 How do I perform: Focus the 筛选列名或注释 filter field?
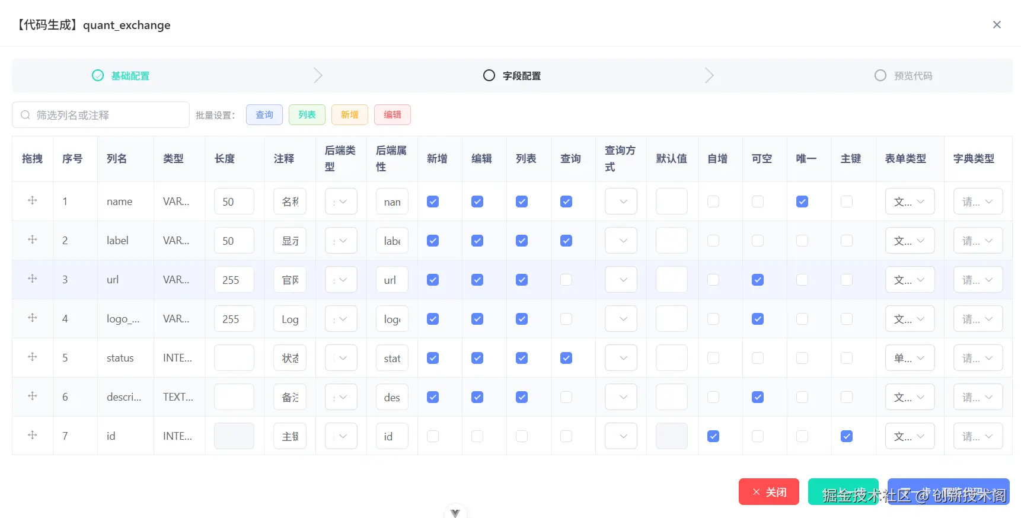tap(101, 115)
